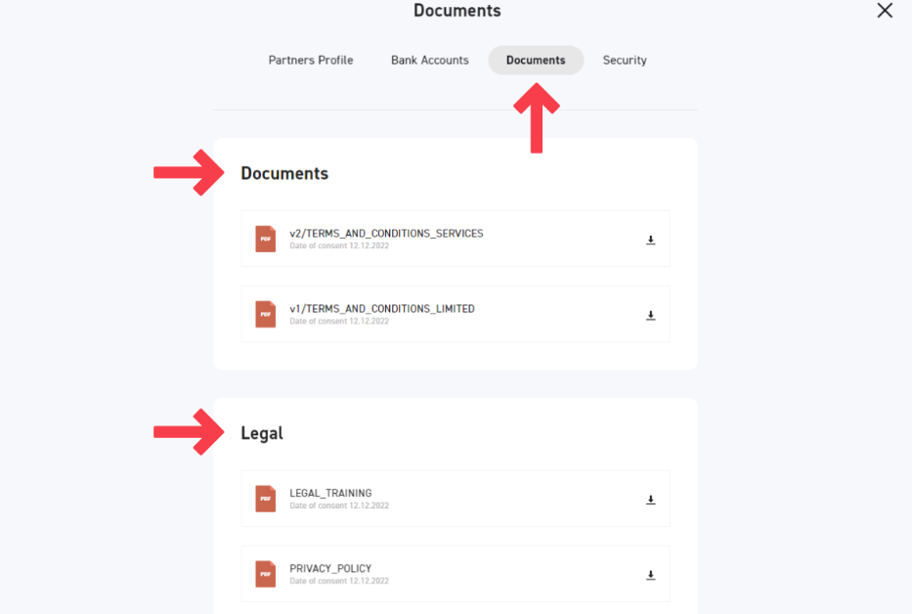
Task: Switch to the Partners Profile tab
Action: [x=311, y=61]
